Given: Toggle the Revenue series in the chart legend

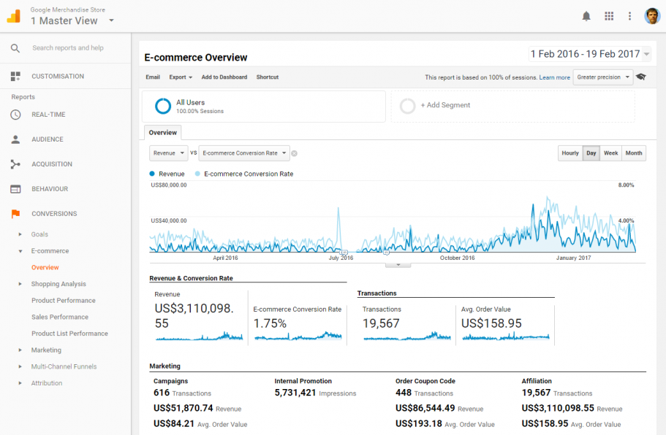Looking at the screenshot, I should (x=167, y=174).
